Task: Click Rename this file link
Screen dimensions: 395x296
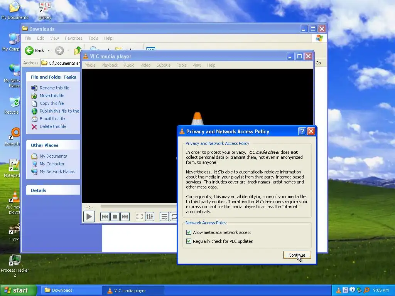Action: [54, 88]
